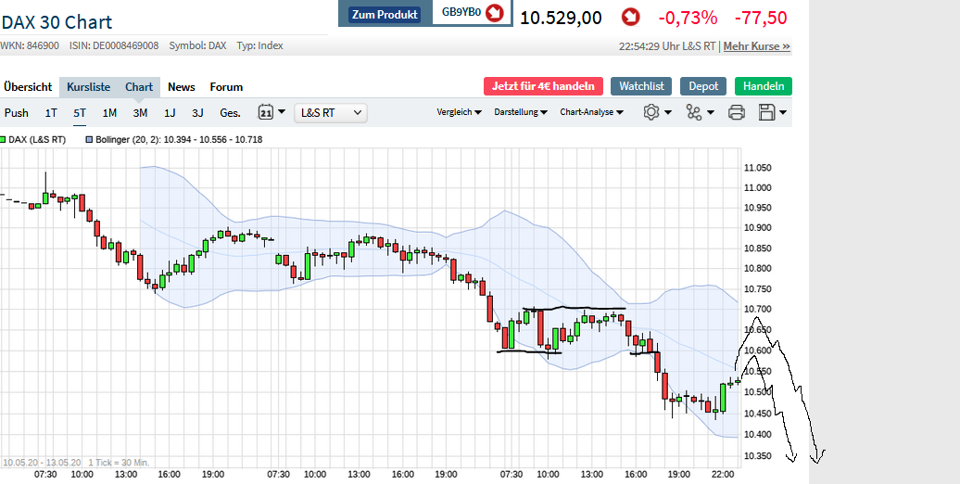The image size is (960, 484).
Task: Click the red arrow next to GB9YB0
Action: pos(495,13)
